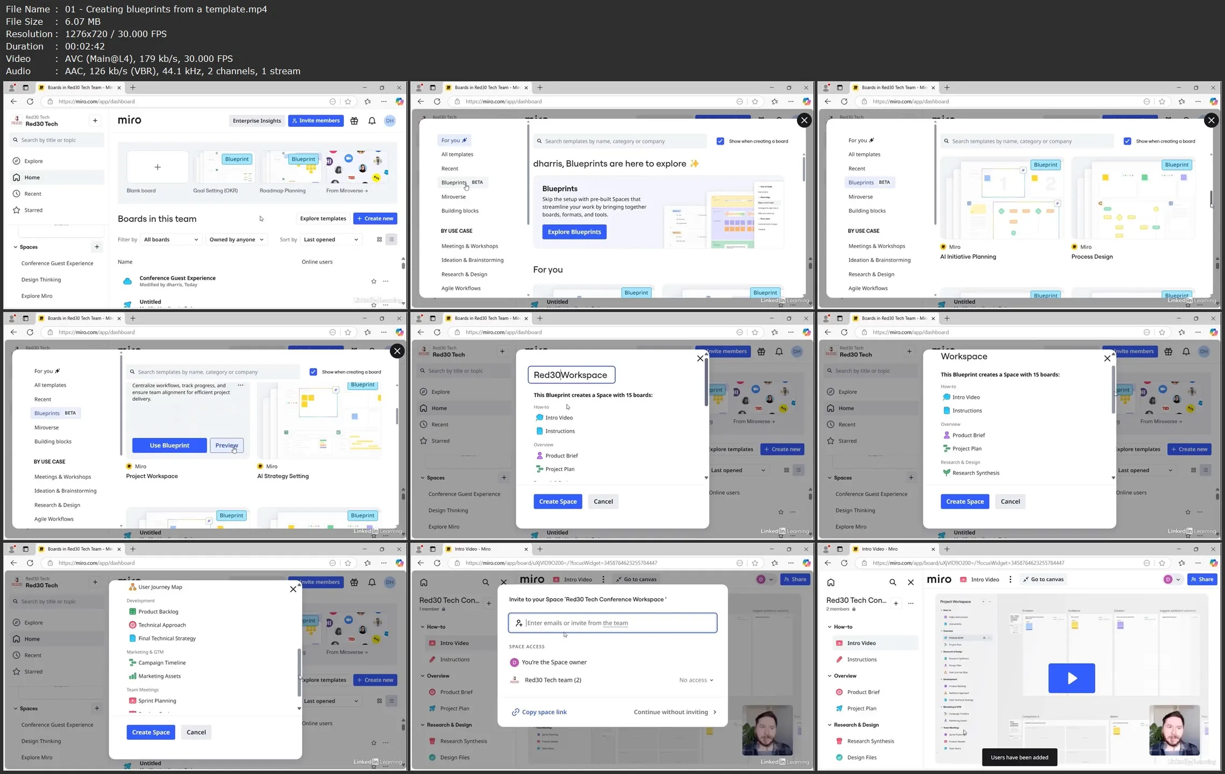The height and width of the screenshot is (774, 1225).
Task: Close the templates dialog showing AI Initiative Planning
Action: point(1211,120)
